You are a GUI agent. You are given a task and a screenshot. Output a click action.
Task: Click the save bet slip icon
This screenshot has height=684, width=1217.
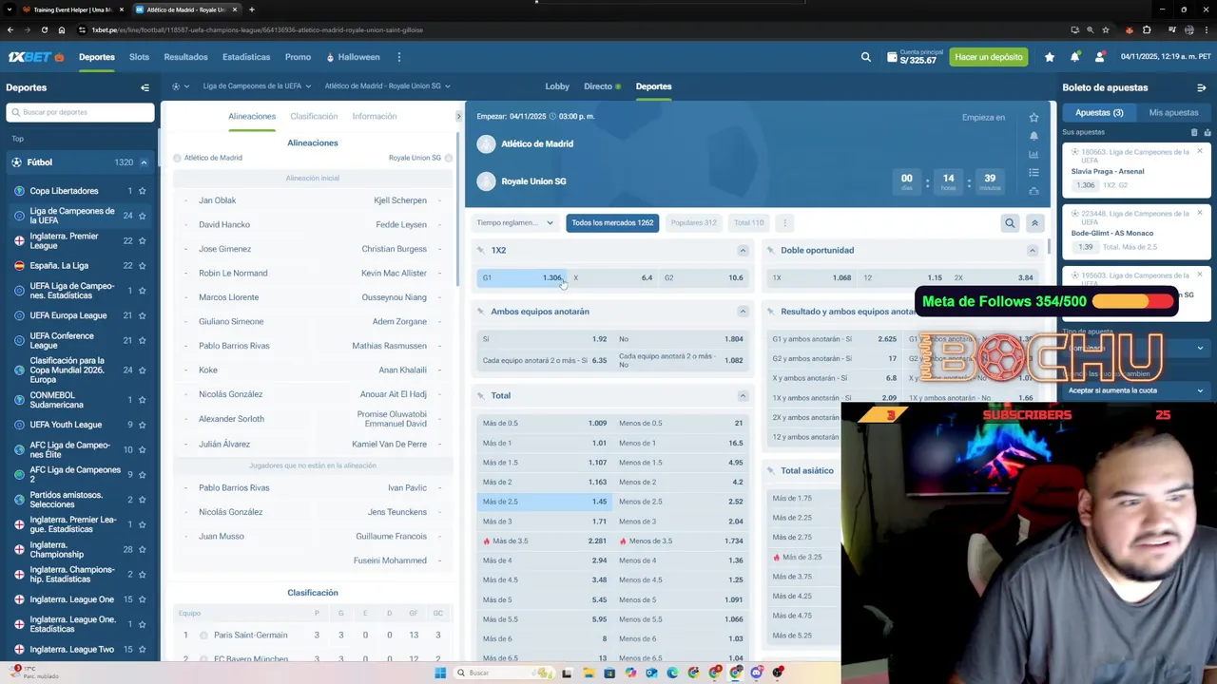point(1206,132)
